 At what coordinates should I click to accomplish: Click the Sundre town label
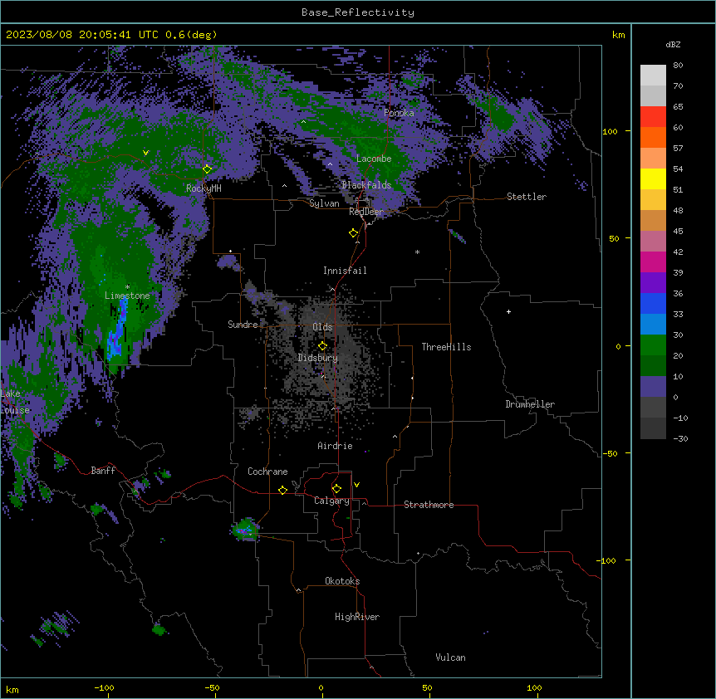click(x=243, y=325)
